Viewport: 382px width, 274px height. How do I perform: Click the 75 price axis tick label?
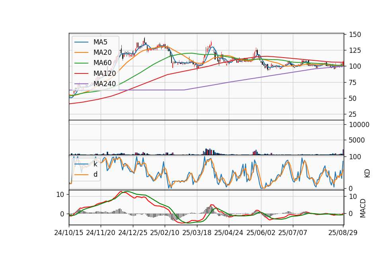[353, 83]
